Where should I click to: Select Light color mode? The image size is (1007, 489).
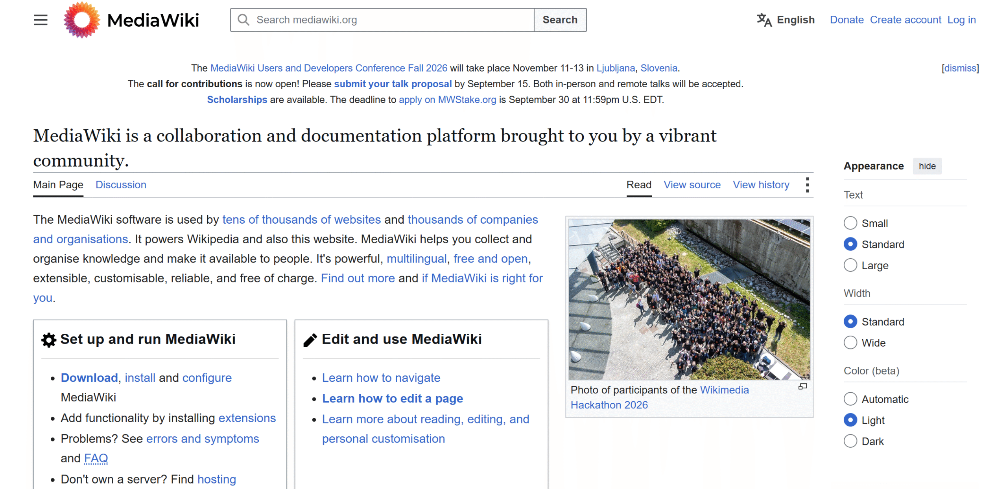click(x=850, y=420)
